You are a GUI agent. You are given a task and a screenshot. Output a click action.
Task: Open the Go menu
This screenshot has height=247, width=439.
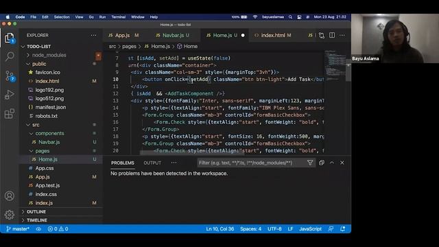point(91,17)
